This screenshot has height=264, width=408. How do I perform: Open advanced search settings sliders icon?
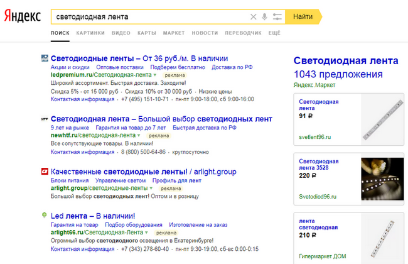click(277, 17)
